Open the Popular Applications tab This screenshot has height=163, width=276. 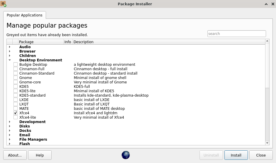click(x=25, y=15)
